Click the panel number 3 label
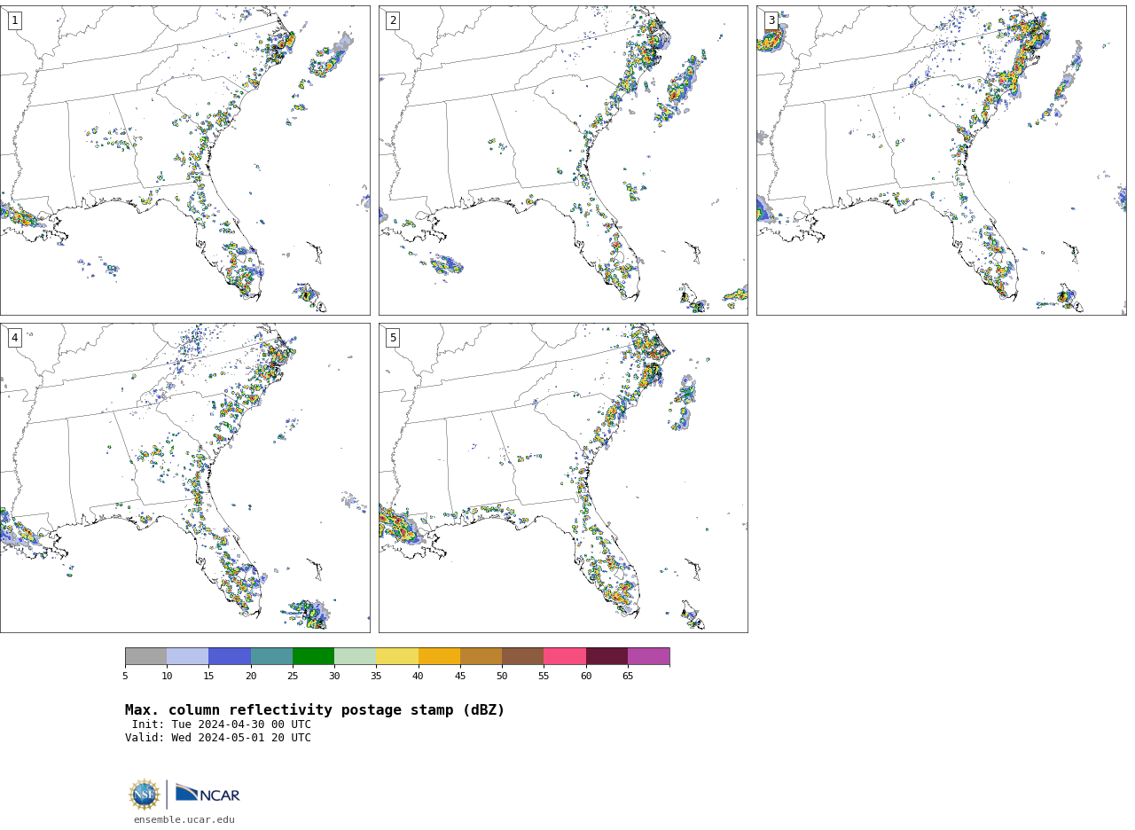 [x=771, y=20]
